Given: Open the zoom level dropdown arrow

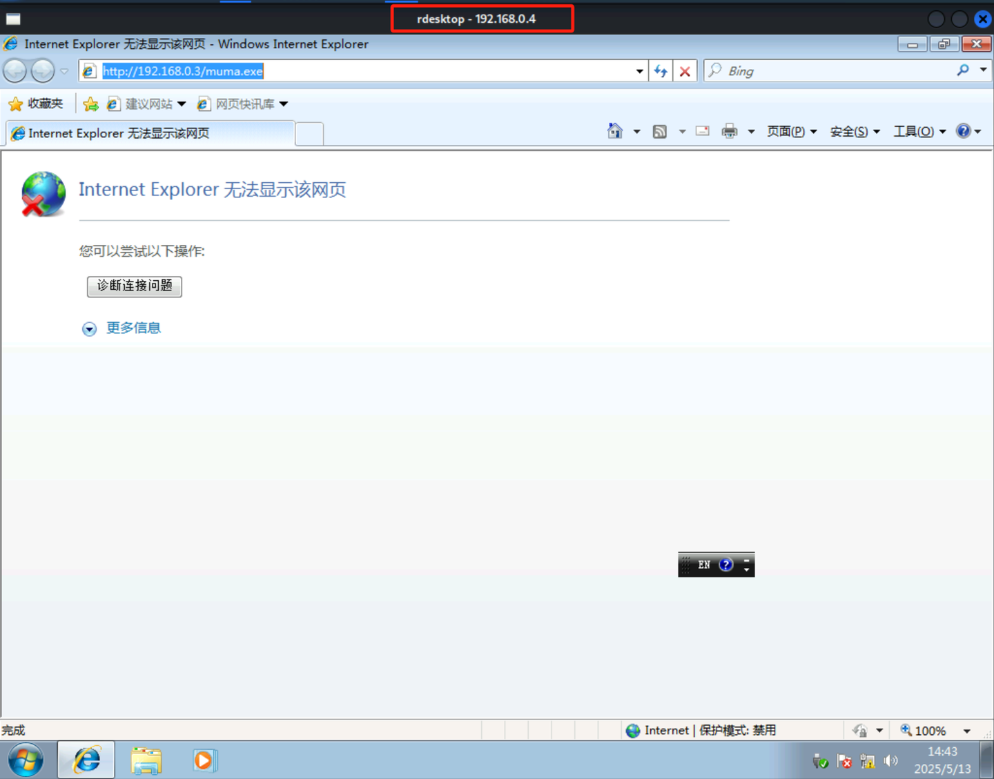Looking at the screenshot, I should click(967, 731).
